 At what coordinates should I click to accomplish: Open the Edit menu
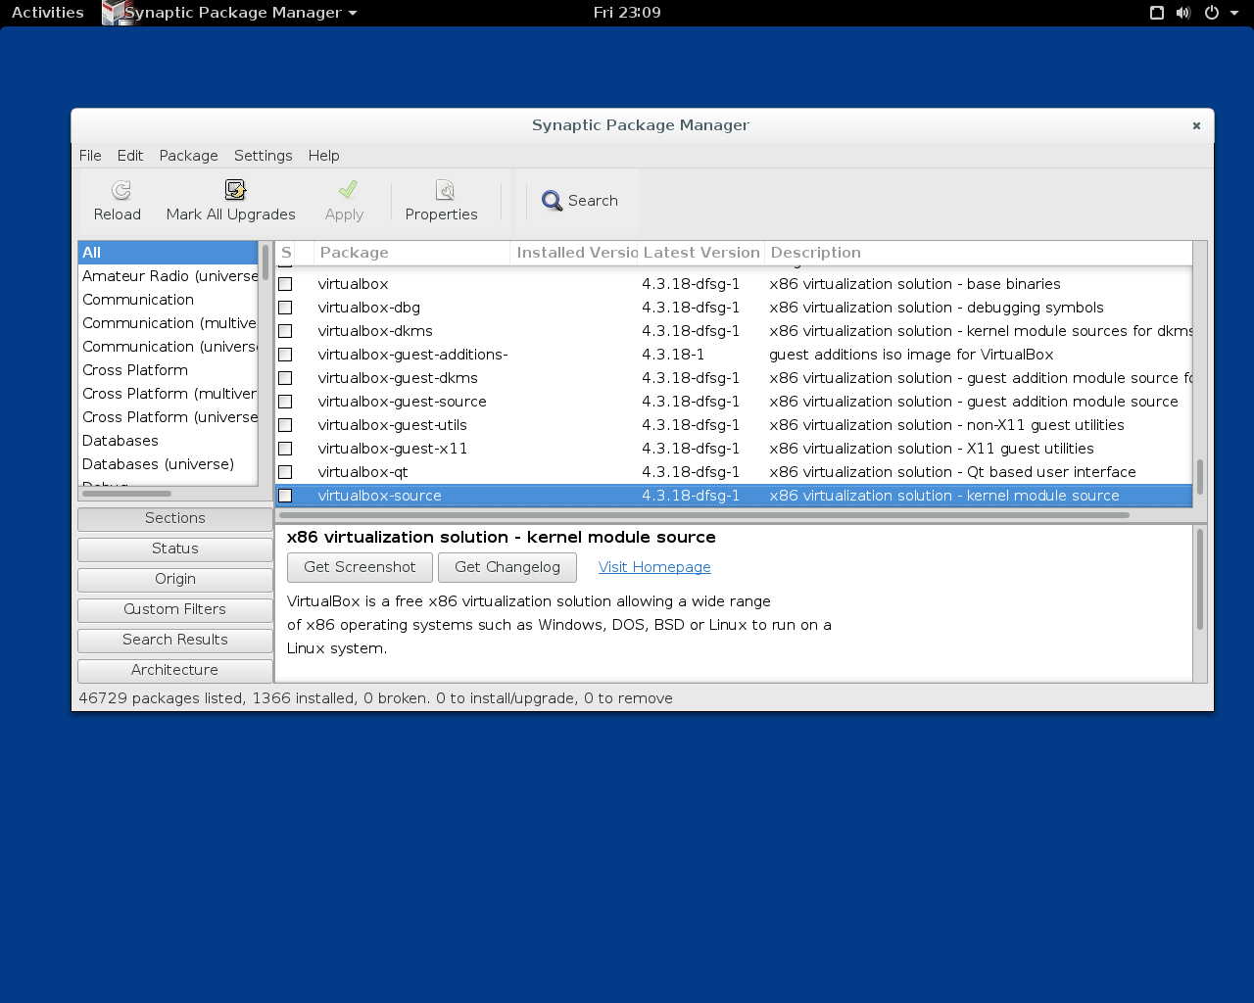coord(130,156)
